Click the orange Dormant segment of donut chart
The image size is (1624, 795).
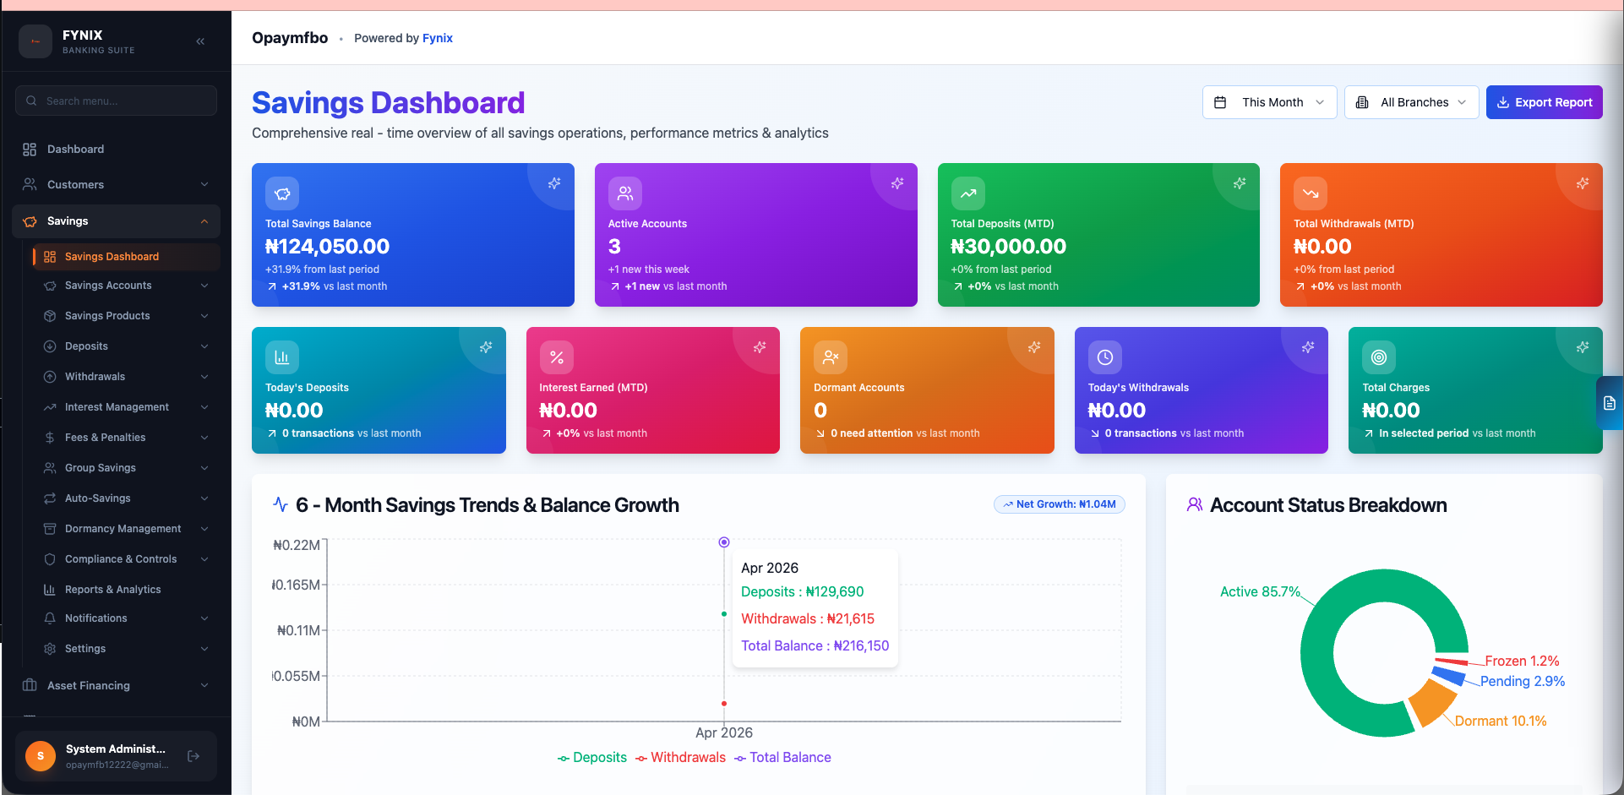(1434, 701)
